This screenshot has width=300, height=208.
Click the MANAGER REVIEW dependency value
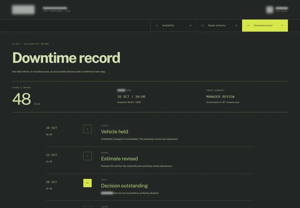(x=220, y=97)
